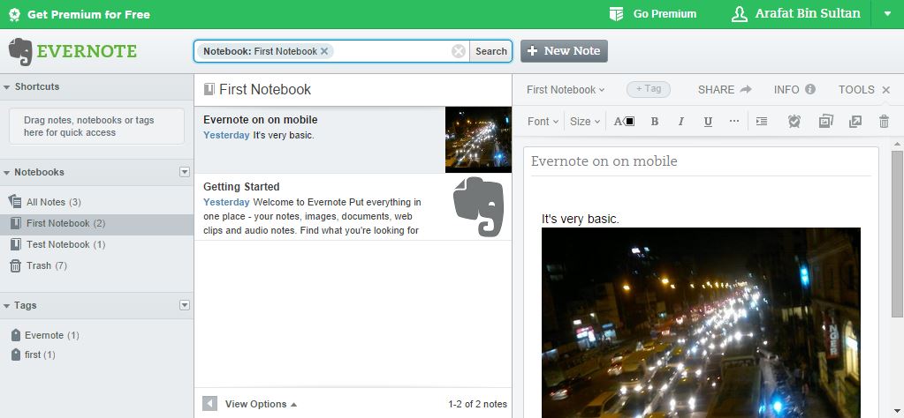Select All Notes in sidebar

pos(97,202)
